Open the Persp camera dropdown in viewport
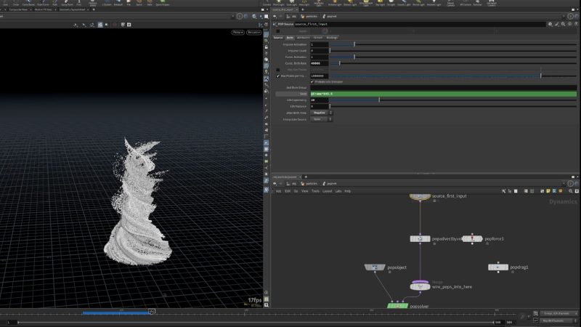 237,32
